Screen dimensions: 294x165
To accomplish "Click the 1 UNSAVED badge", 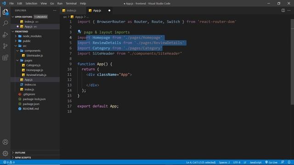I will click(41, 17).
